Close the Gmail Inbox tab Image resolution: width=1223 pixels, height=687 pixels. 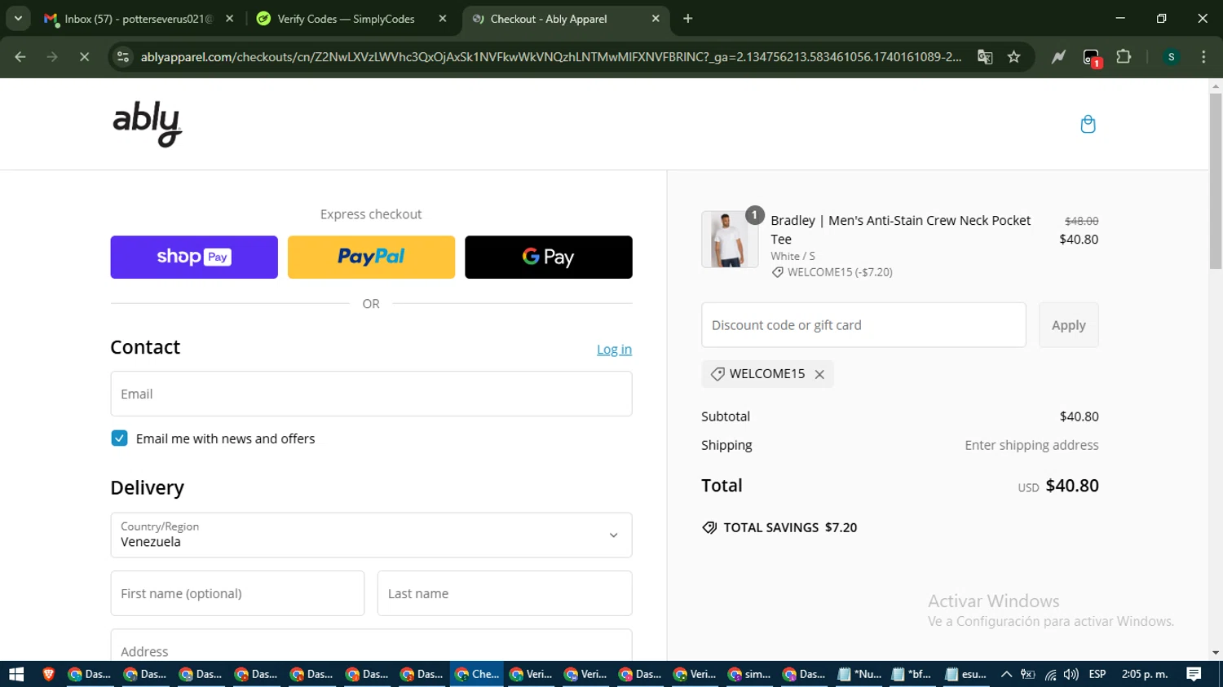(229, 19)
